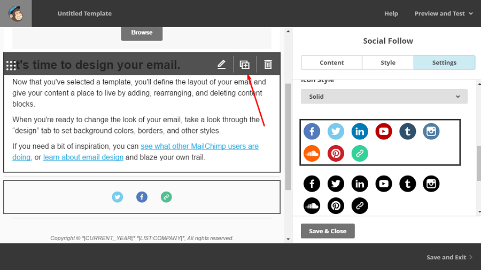Click Save & Close button
The image size is (481, 270).
pyautogui.click(x=328, y=231)
